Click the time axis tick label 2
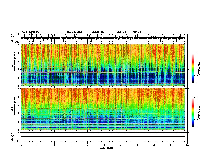The height and width of the screenshot is (163, 211). (x=54, y=145)
